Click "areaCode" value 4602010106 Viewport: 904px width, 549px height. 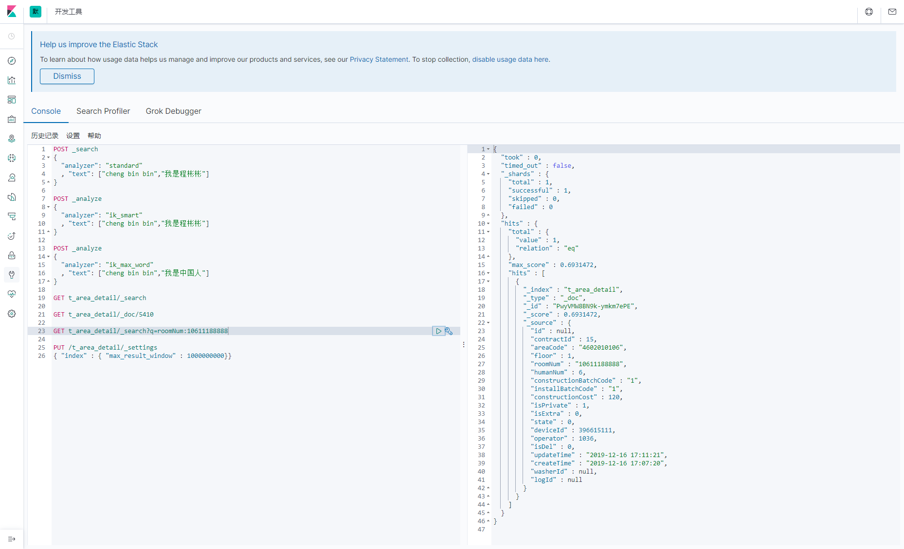601,348
